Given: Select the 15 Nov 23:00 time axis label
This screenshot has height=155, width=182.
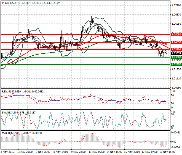Looking at the screenshot, I should [132, 152].
